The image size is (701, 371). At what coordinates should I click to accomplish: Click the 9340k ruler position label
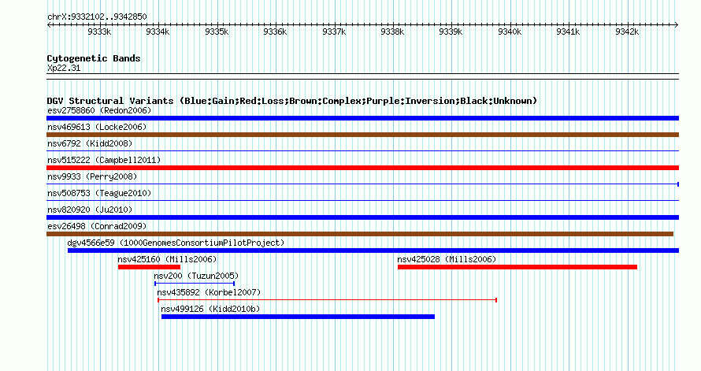(510, 32)
